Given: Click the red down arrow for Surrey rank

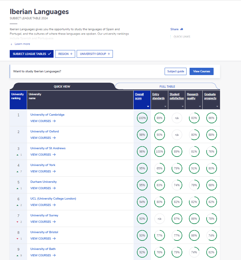Looking at the screenshot, I should tap(17, 222).
